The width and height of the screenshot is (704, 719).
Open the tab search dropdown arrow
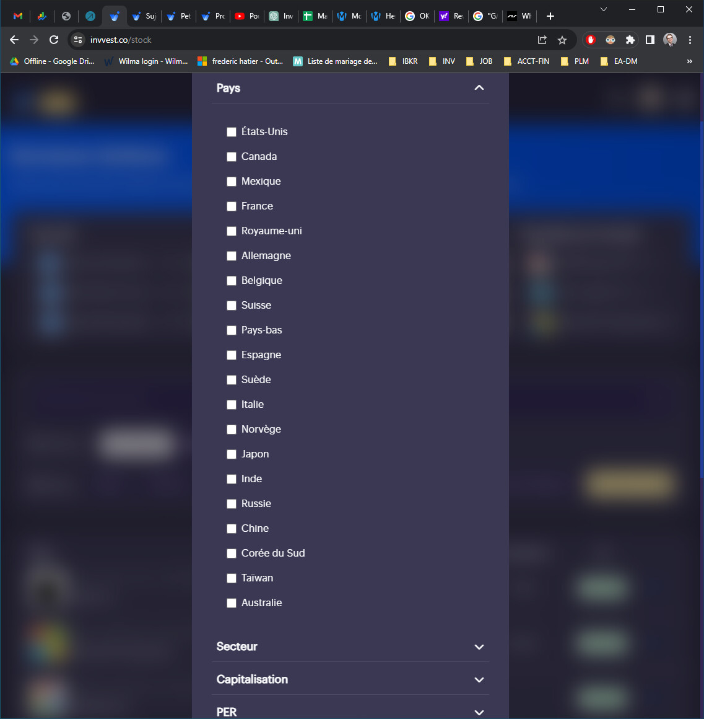point(604,10)
